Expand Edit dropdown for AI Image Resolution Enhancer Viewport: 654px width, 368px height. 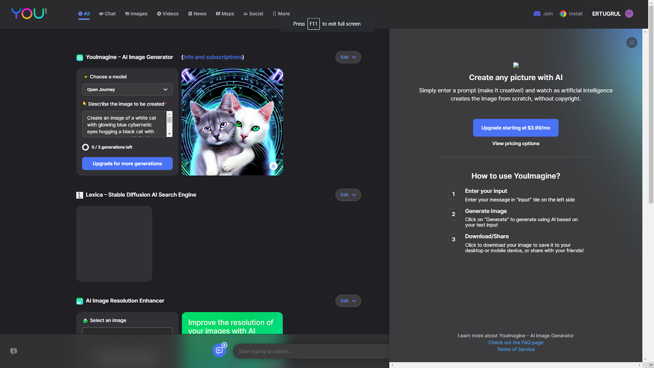coord(348,301)
